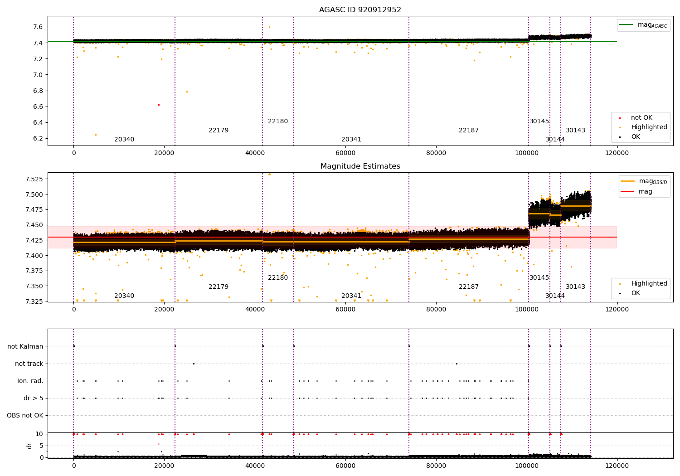Select 'OK' legend entry in top plot
Viewport: 680px width, 476px height.
[x=636, y=136]
